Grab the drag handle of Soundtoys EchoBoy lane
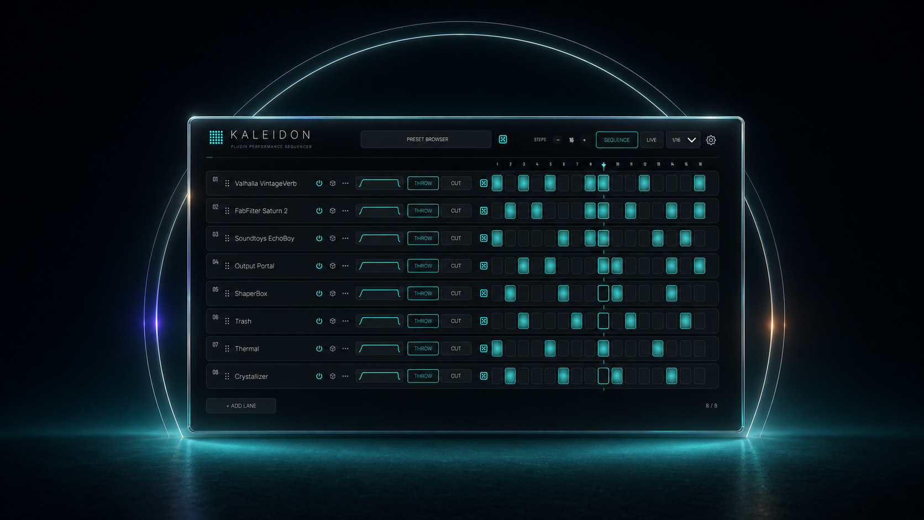 pos(227,238)
